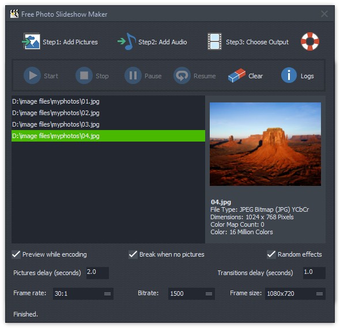Click the app icon in title bar
This screenshot has width=340, height=328.
tap(14, 14)
